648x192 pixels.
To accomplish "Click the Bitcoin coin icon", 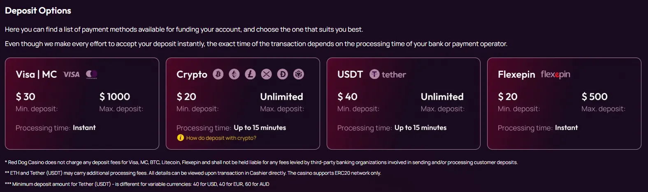I will point(218,74).
